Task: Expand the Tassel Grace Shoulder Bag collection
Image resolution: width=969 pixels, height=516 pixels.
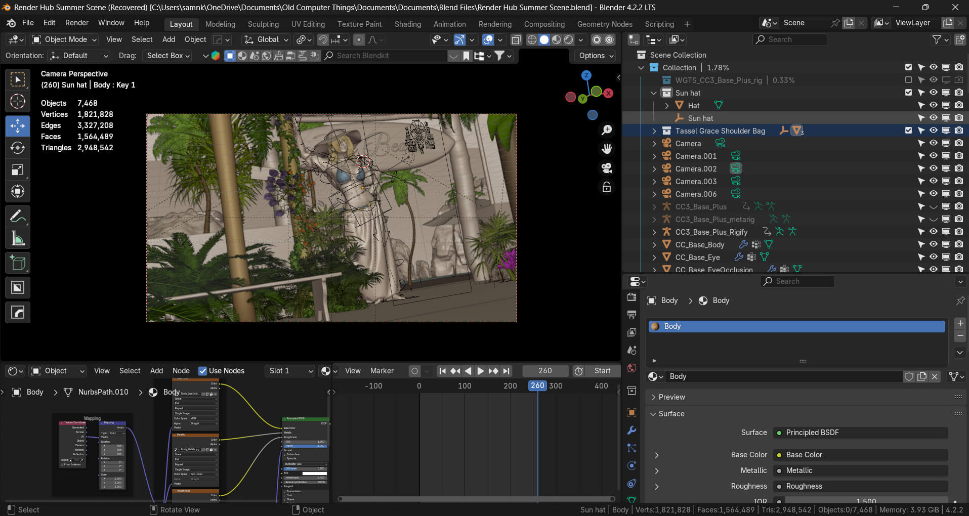Action: pyautogui.click(x=654, y=131)
